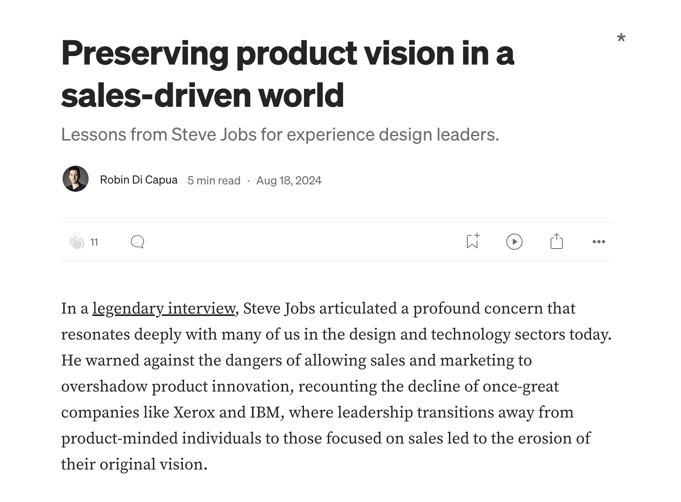Image resolution: width=681 pixels, height=502 pixels.
Task: Save the story with the bookmark icon
Action: (x=472, y=241)
